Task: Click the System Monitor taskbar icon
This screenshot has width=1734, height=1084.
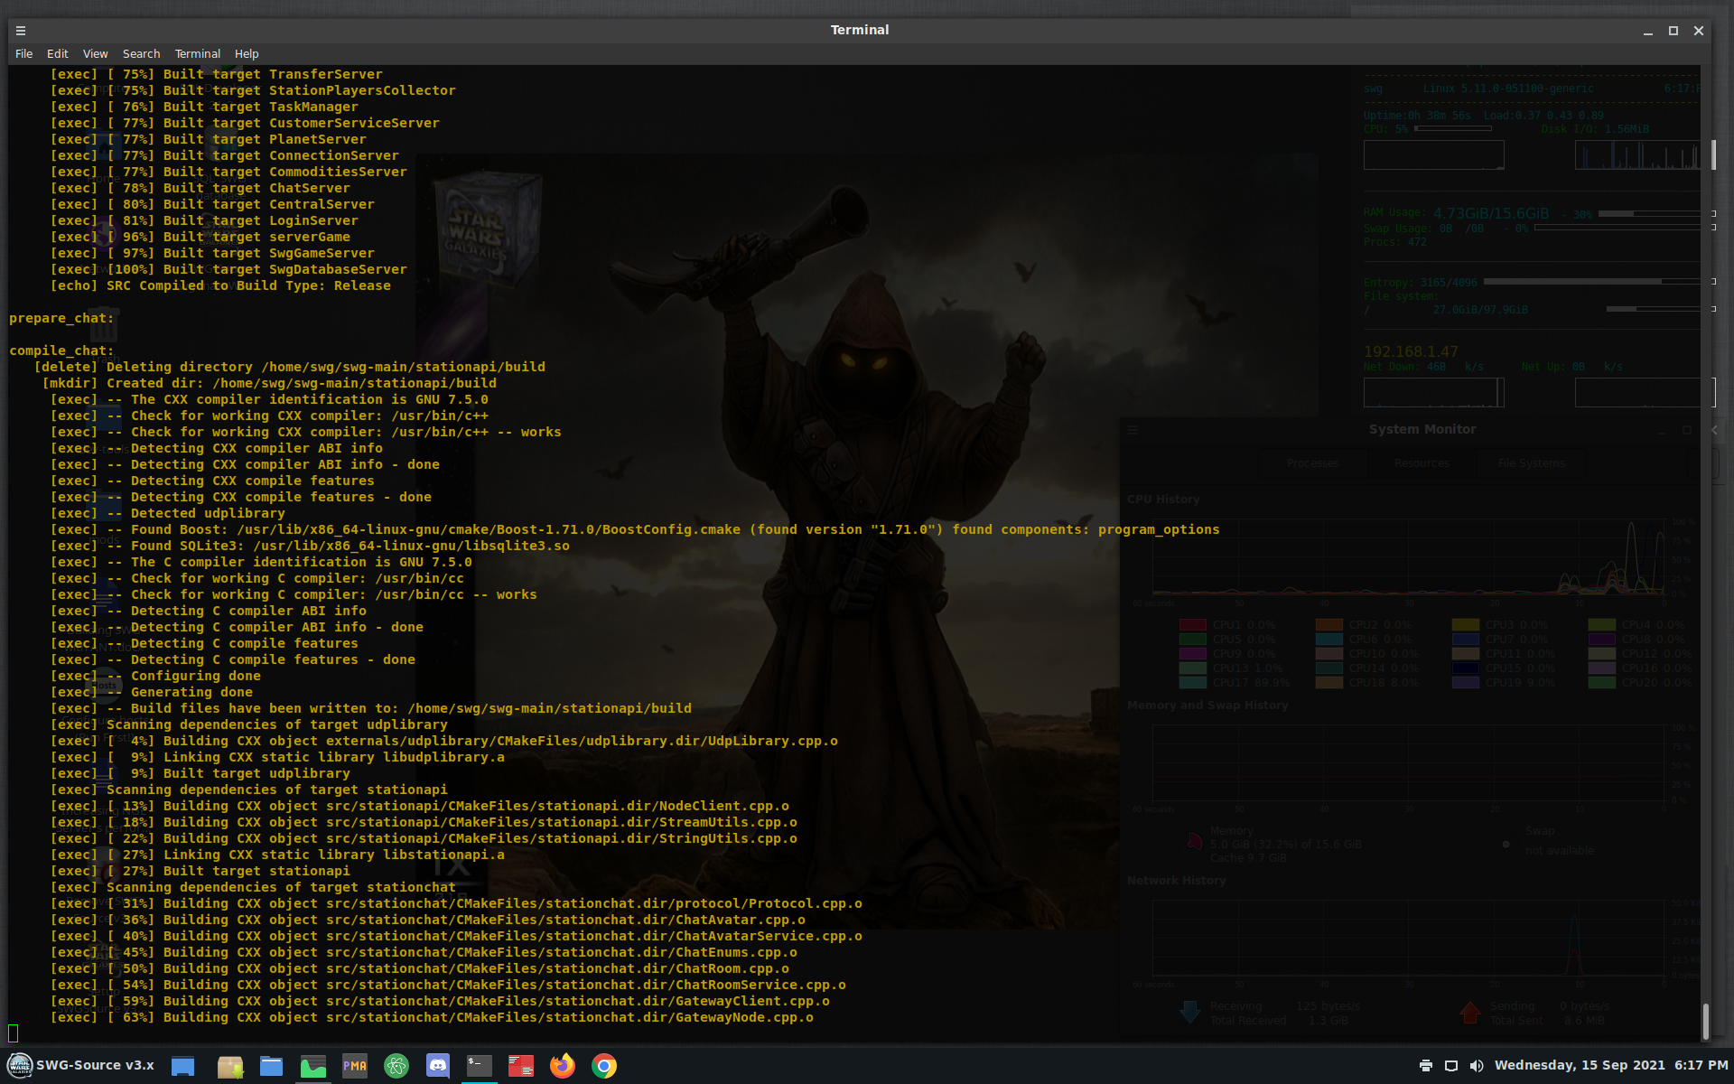Action: pos(313,1066)
